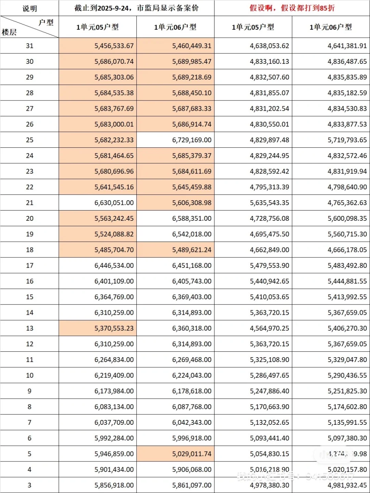Click highlighted cell 5,370,553.23
This screenshot has width=370, height=493.
point(98,328)
